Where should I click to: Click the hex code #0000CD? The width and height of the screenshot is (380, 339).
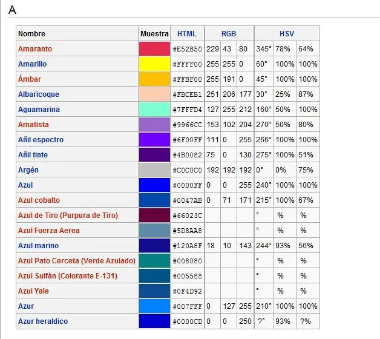[x=187, y=321]
